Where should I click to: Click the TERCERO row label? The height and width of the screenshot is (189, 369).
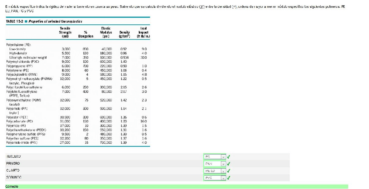coord(13,156)
